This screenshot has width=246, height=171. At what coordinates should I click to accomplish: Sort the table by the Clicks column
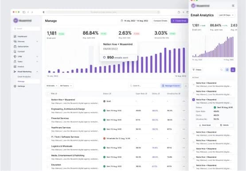click(x=156, y=93)
